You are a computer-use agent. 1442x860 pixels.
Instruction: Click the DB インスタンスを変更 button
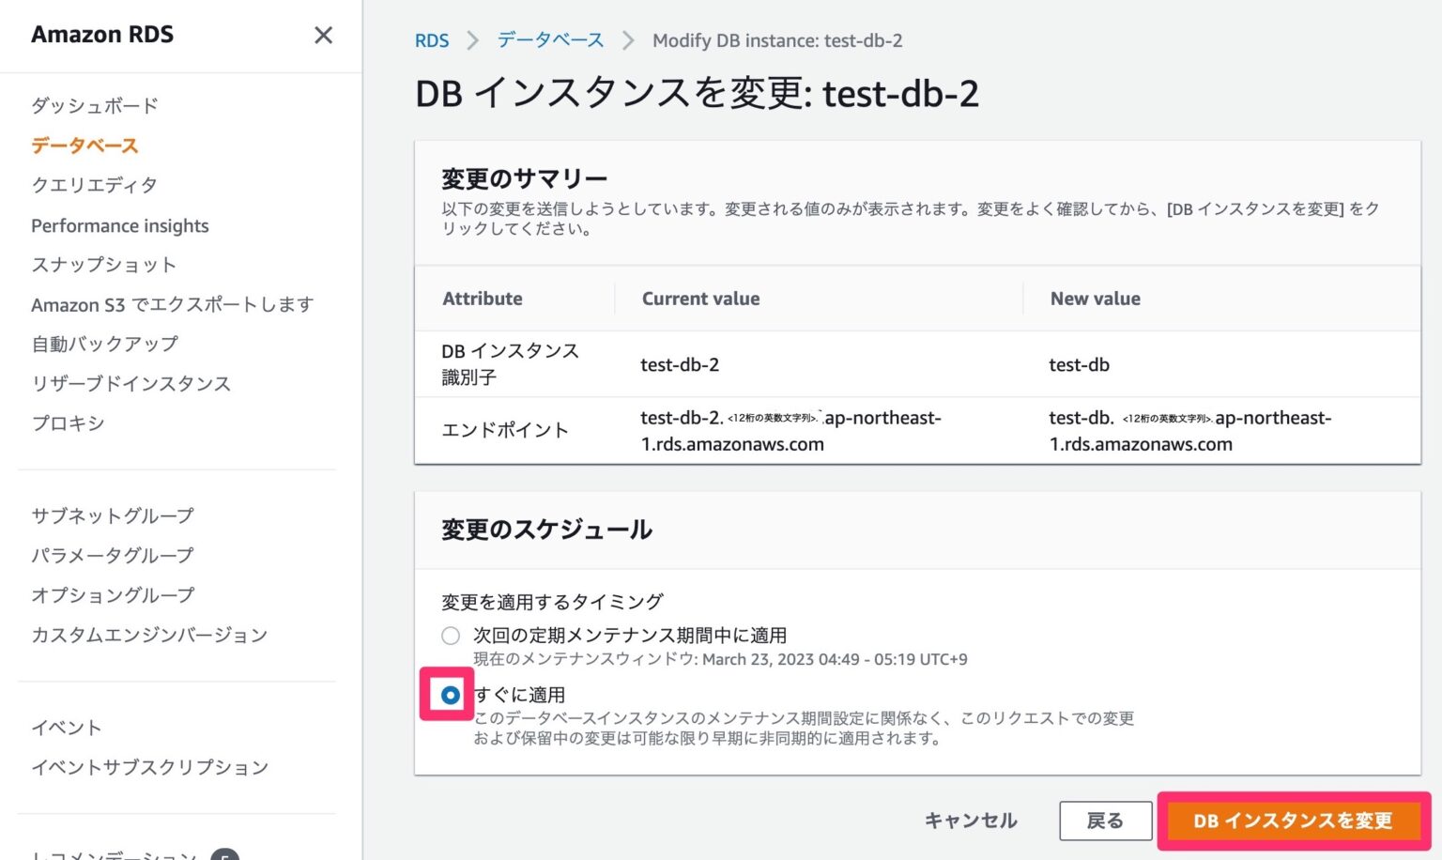[x=1293, y=820]
